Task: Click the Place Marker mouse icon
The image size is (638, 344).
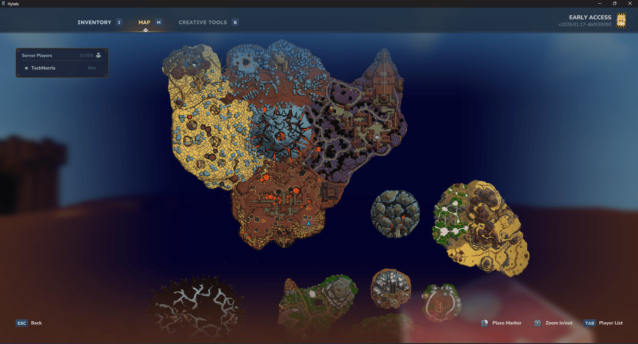Action: [x=484, y=323]
